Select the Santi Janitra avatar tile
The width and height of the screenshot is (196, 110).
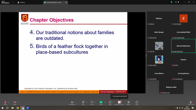coord(159,60)
